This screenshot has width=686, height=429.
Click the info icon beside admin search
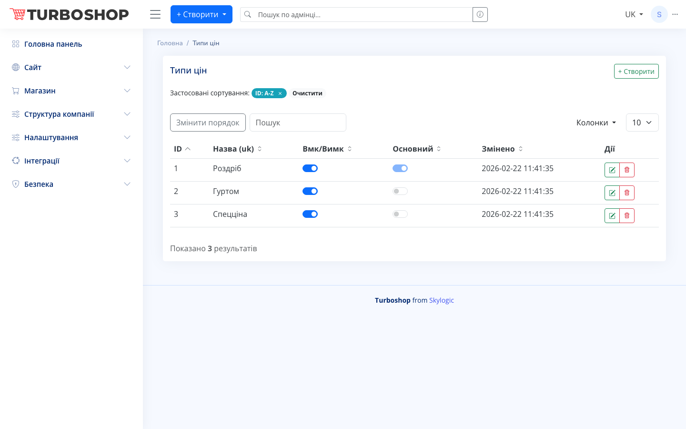click(x=480, y=14)
